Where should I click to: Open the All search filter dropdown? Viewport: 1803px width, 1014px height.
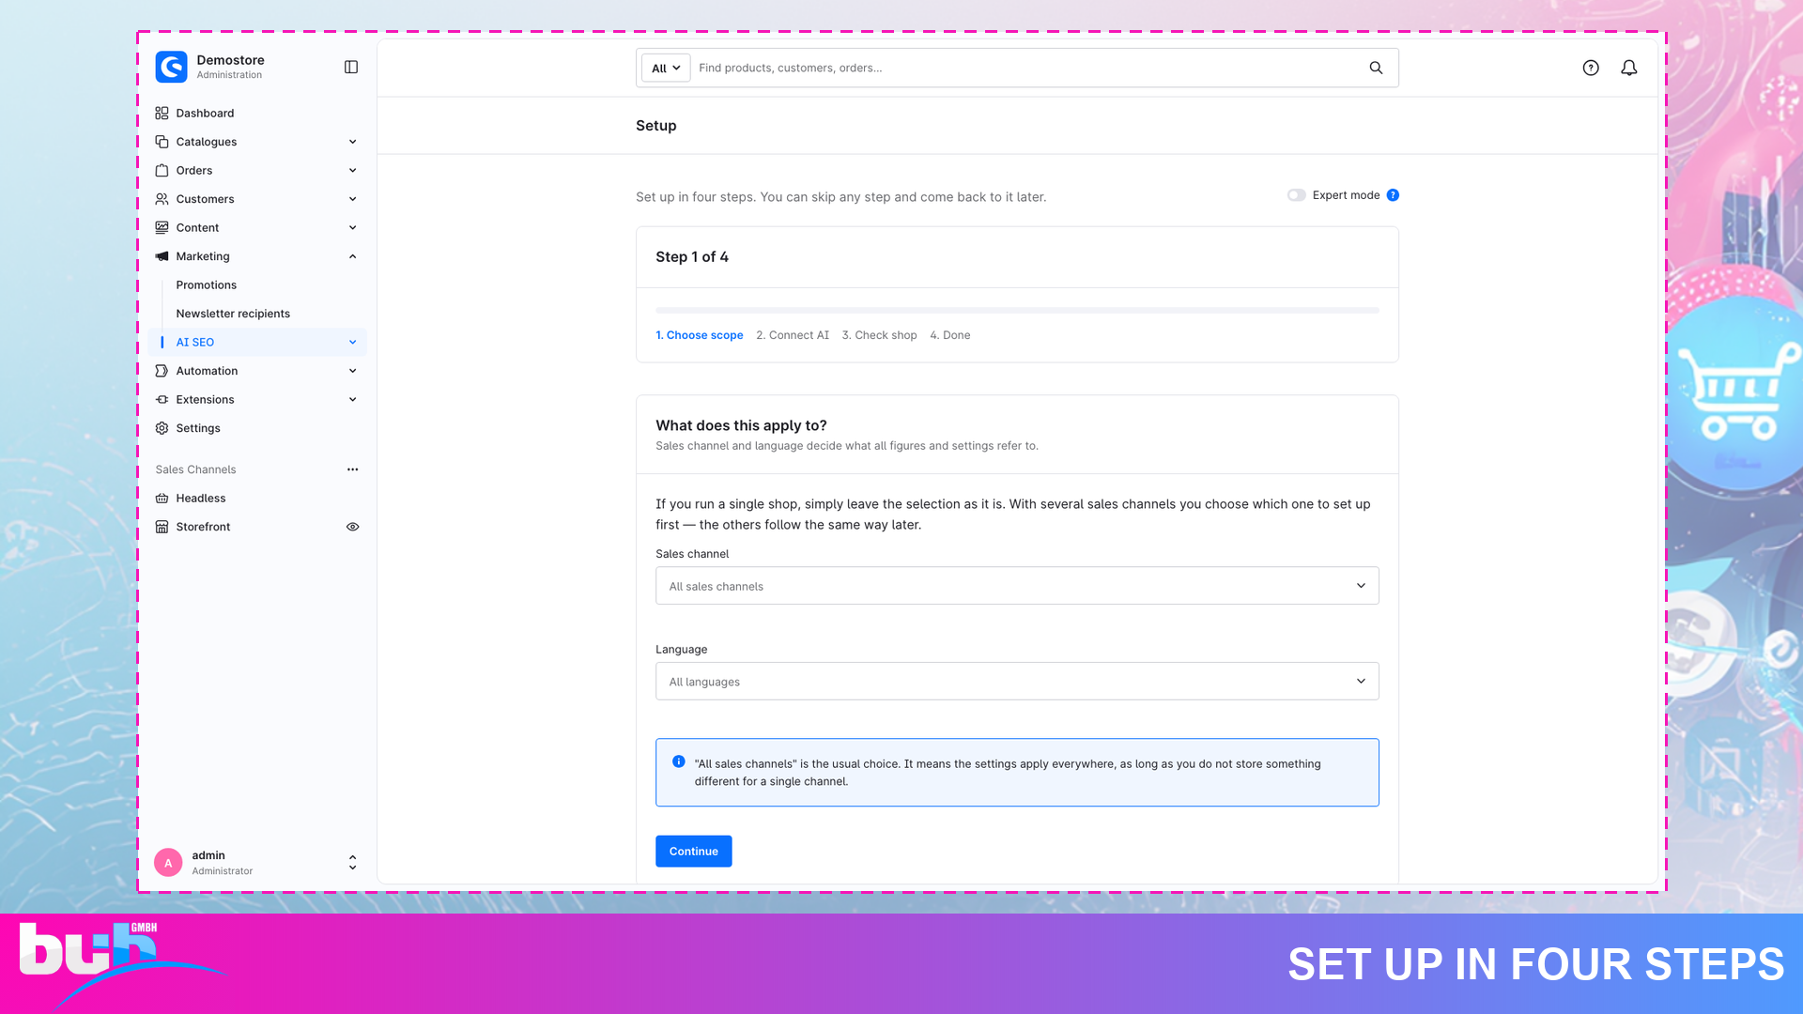pyautogui.click(x=666, y=68)
